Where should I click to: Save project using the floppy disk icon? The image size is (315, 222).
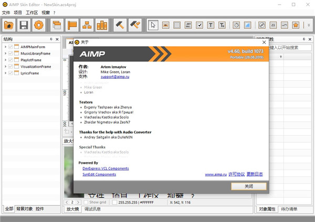(24, 25)
